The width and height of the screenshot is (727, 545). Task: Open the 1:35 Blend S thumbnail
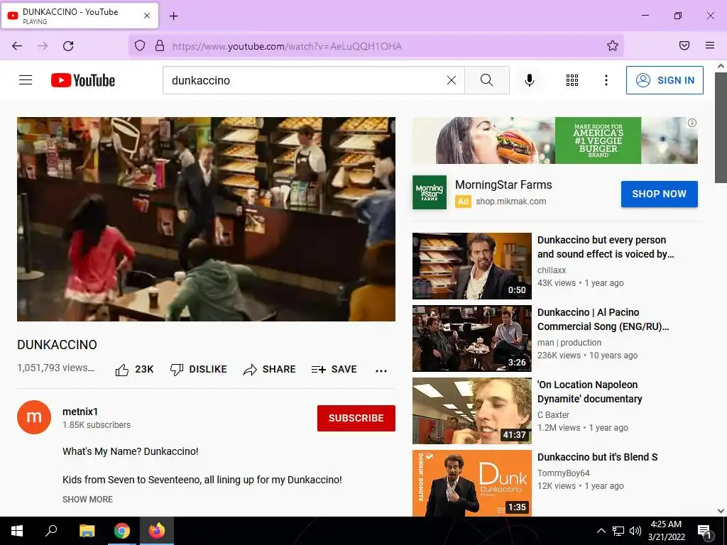[472, 483]
